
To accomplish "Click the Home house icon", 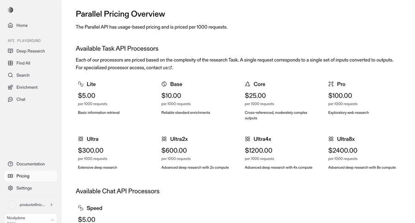I will click(11, 25).
